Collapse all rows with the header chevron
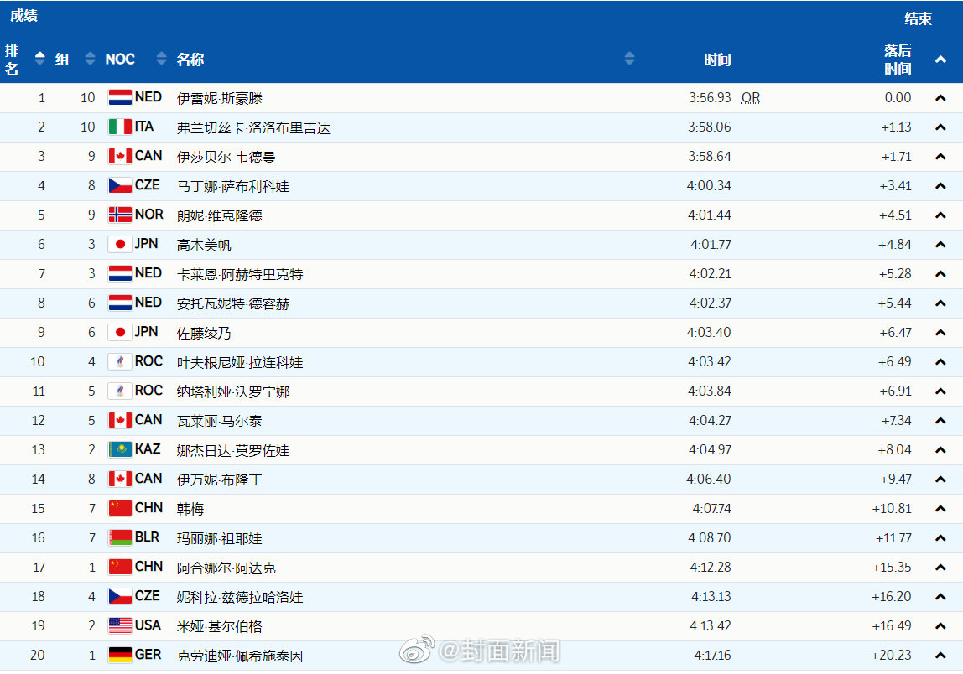 tap(940, 60)
